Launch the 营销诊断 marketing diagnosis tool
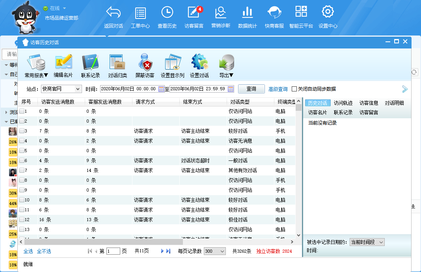 (x=221, y=17)
